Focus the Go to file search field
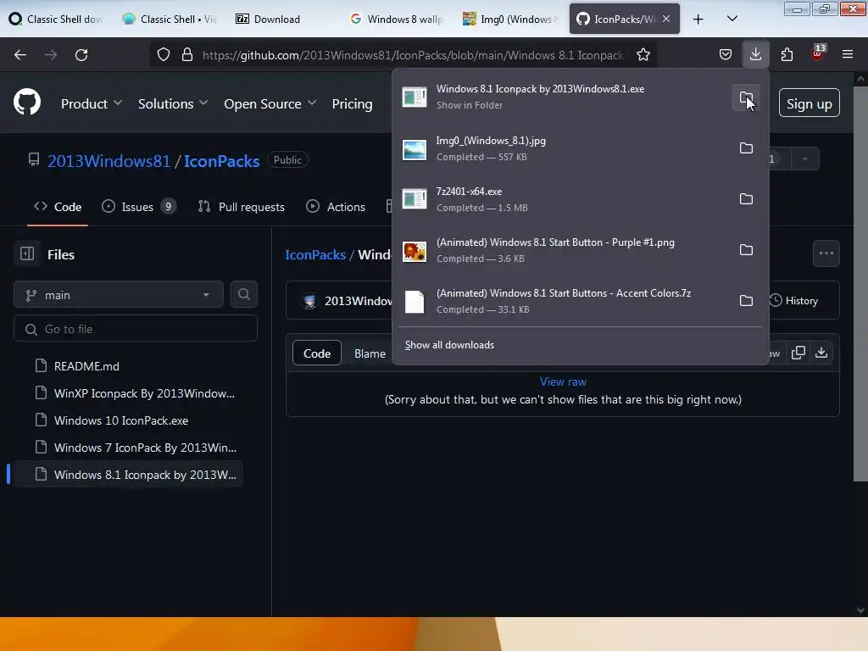868x651 pixels. pyautogui.click(x=136, y=329)
